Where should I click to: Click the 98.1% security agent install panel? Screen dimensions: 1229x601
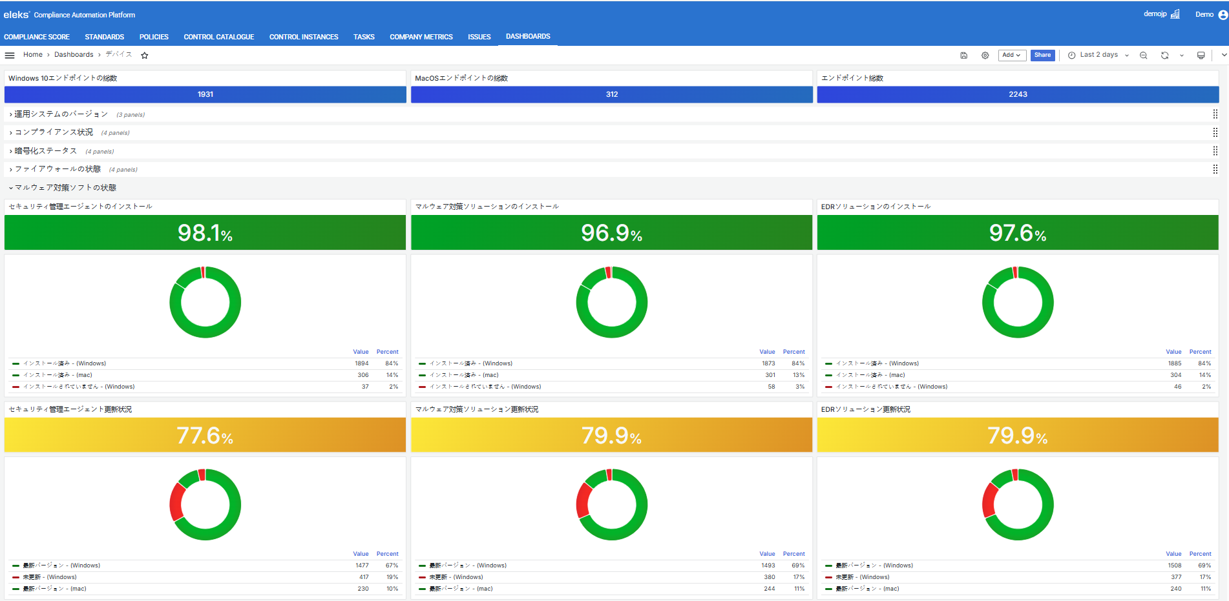205,232
